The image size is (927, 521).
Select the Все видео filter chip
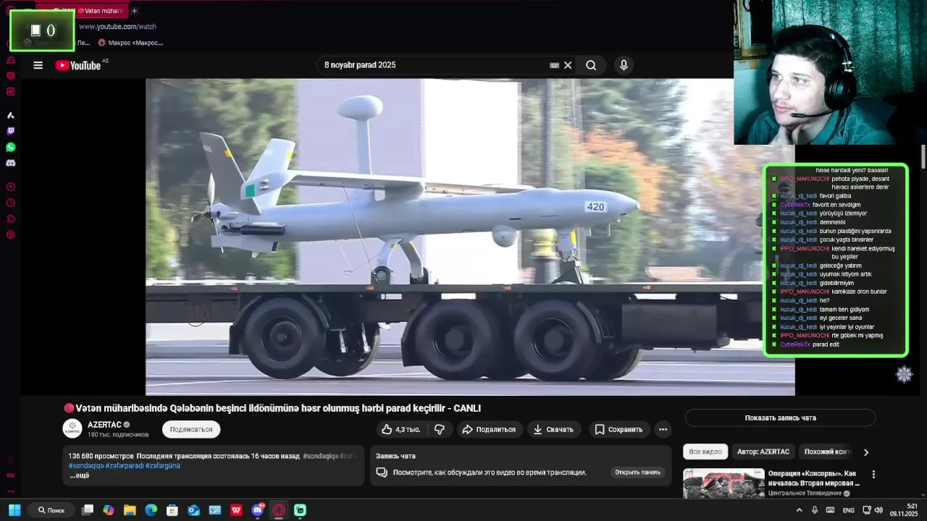705,452
